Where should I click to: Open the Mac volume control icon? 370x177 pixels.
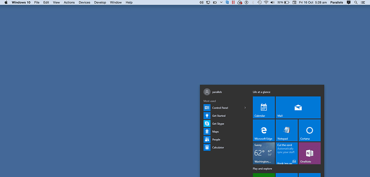(x=273, y=2)
